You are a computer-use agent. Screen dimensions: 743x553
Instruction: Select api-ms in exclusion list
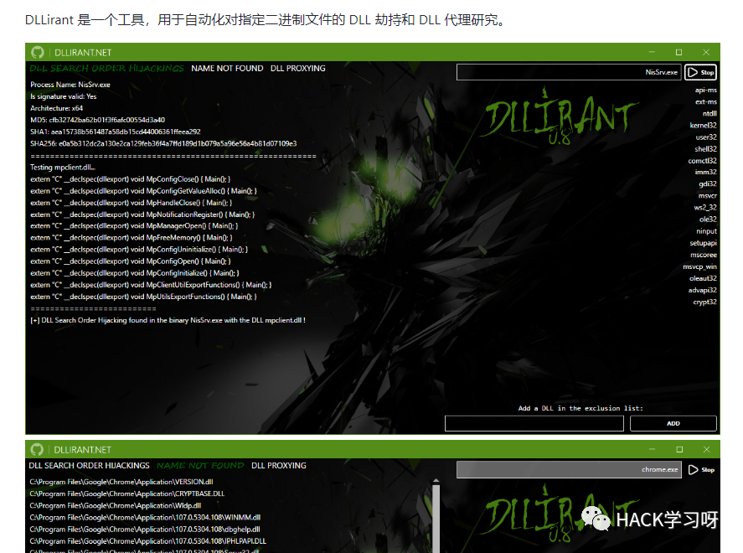tap(706, 90)
